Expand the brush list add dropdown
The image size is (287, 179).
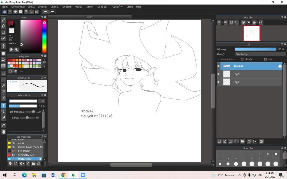tap(24, 164)
